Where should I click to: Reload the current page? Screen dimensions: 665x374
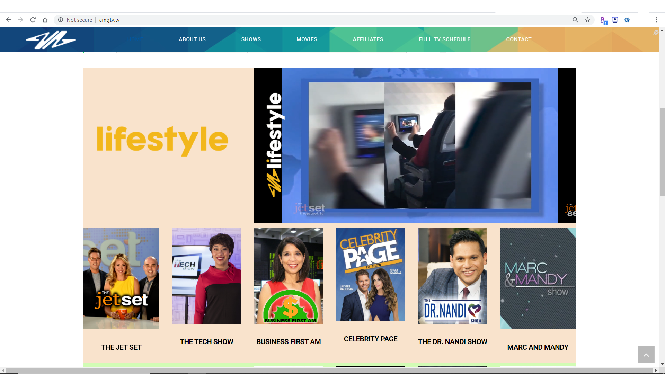tap(33, 20)
